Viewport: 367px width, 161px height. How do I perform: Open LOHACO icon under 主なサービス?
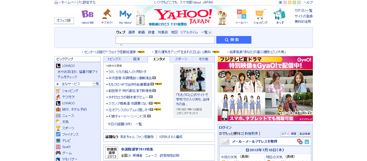58,103
